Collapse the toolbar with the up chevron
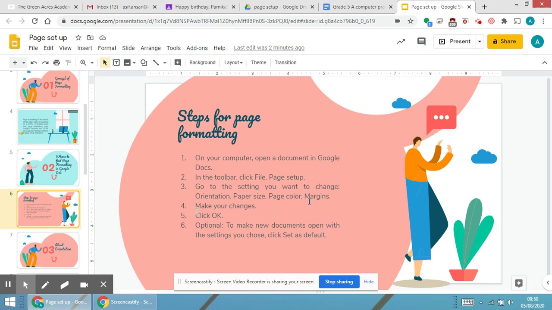552x310 pixels. tap(544, 62)
